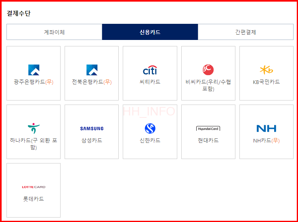Select the 신용카드 tab
The image size is (298, 222).
(x=150, y=32)
